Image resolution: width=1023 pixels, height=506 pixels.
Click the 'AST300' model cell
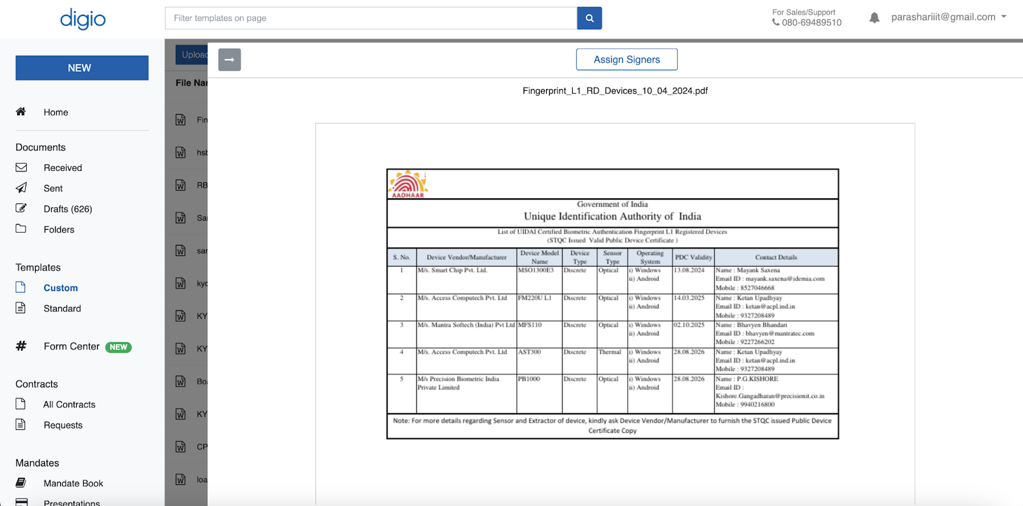pos(540,361)
